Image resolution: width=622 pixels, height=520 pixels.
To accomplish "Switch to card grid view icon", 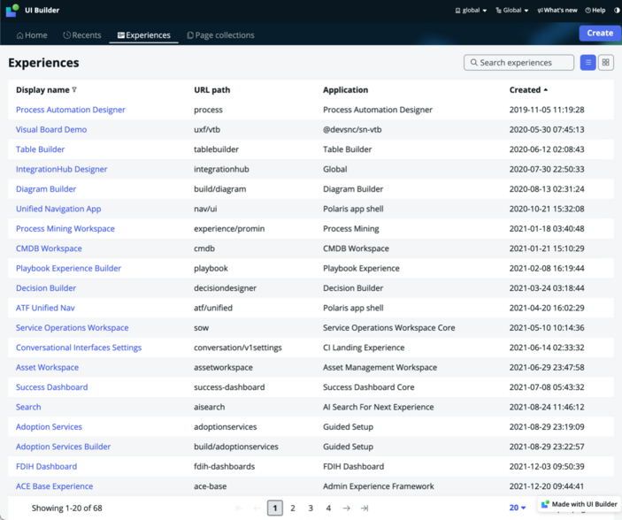I will coord(606,63).
